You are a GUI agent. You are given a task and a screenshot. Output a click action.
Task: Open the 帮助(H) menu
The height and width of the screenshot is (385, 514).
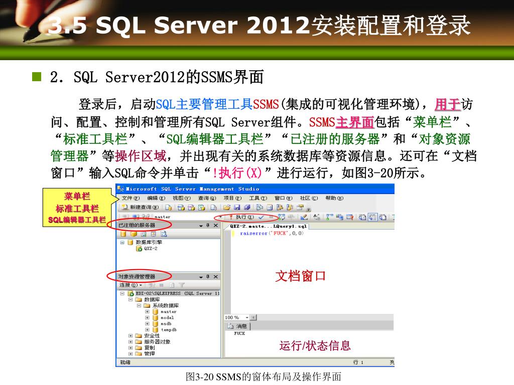coord(334,198)
